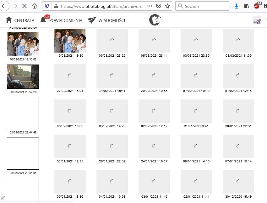Click the Photoblog logo in header
This screenshot has width=267, height=203.
[x=155, y=20]
